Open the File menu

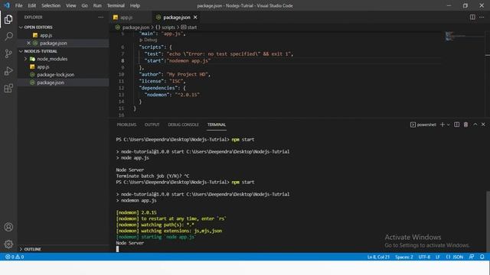click(18, 5)
